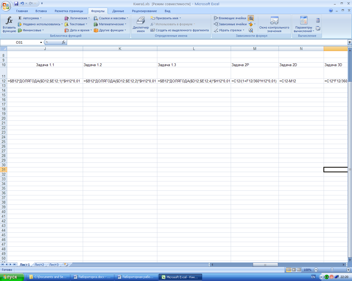The height and width of the screenshot is (281, 352).
Task: Open Математические functions category
Action: click(x=110, y=24)
